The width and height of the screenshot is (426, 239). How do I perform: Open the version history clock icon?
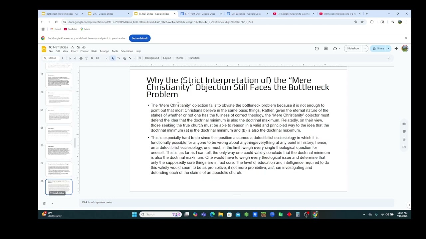tap(317, 48)
